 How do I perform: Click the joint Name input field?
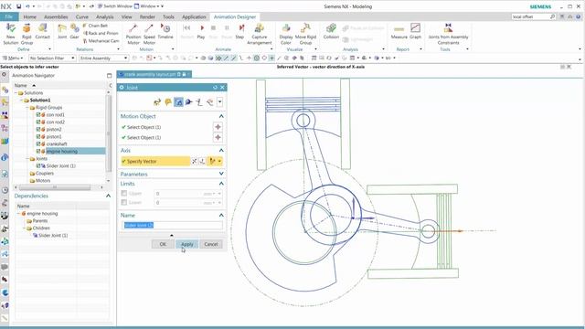[x=173, y=226]
